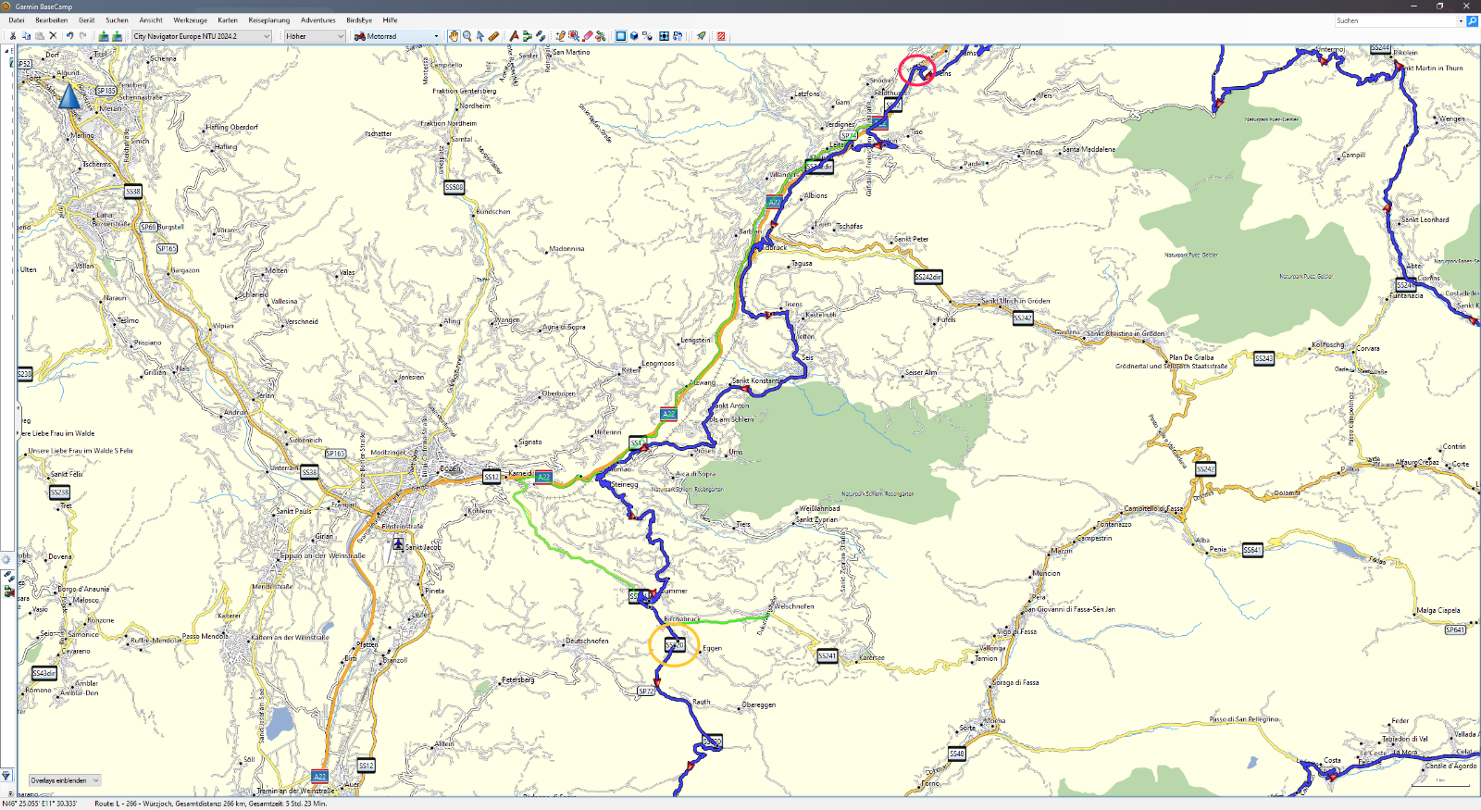
Task: Open the Datei menu
Action: [17, 20]
